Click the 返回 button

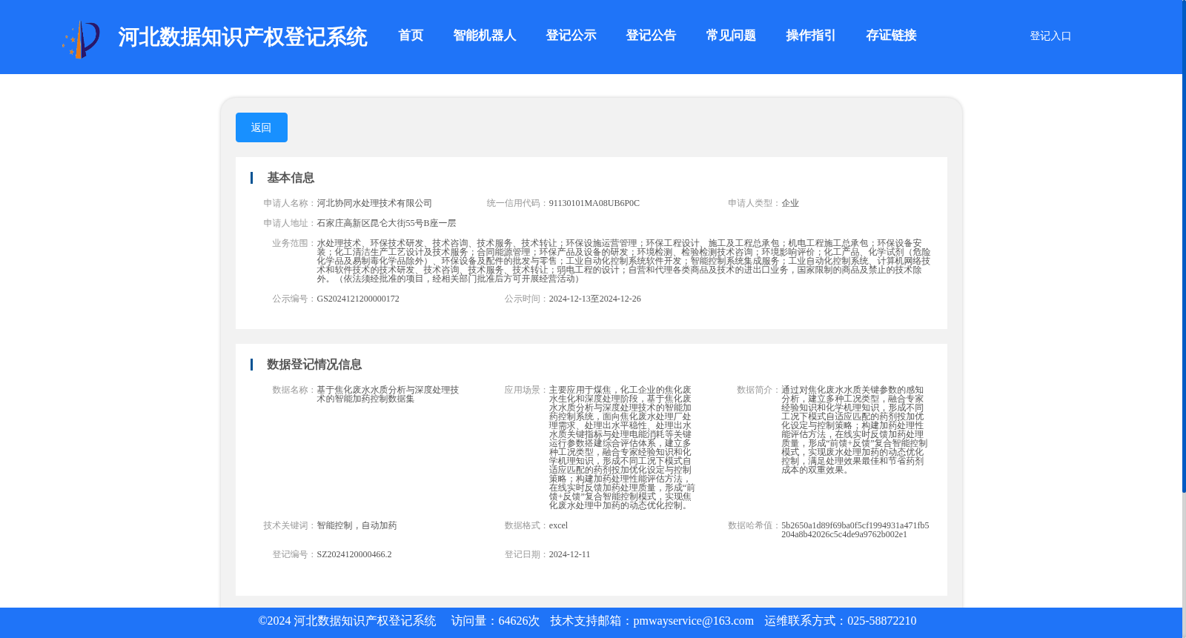(261, 127)
